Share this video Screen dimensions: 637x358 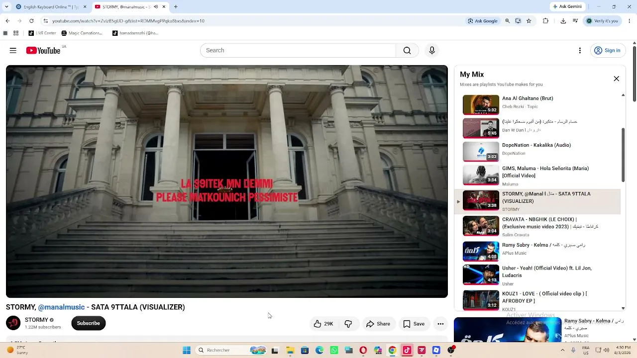tap(378, 324)
